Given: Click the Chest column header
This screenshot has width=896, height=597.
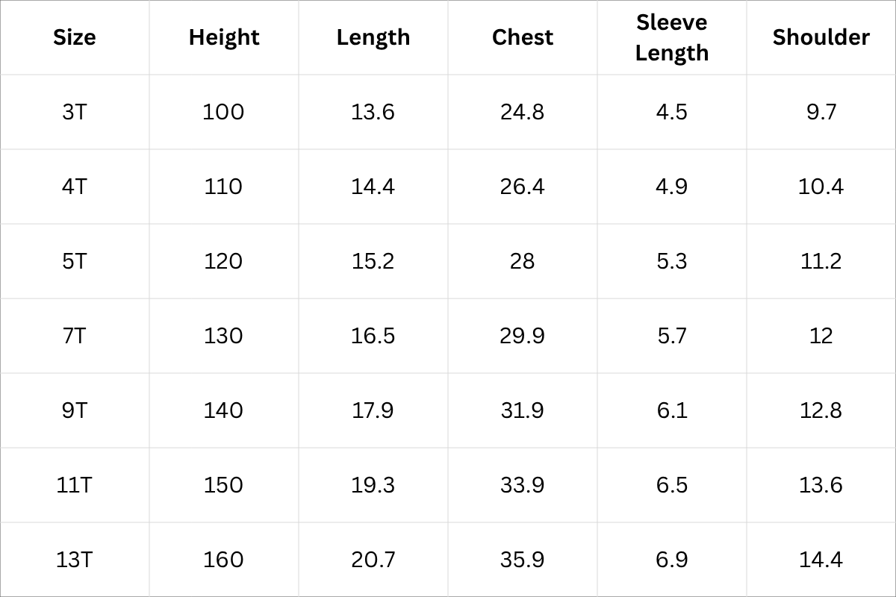Looking at the screenshot, I should (523, 37).
